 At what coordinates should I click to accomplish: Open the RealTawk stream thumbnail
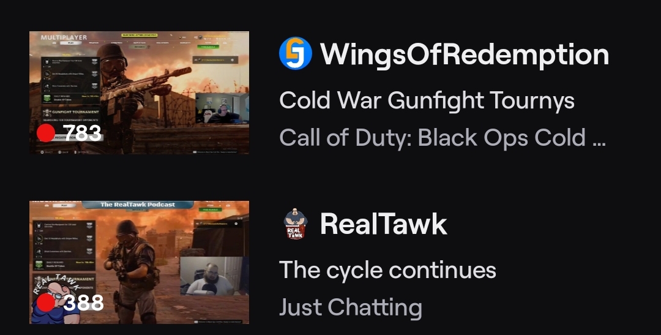[139, 262]
